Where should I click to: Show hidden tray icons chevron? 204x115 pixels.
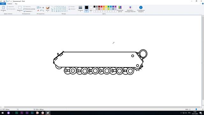coord(181,113)
